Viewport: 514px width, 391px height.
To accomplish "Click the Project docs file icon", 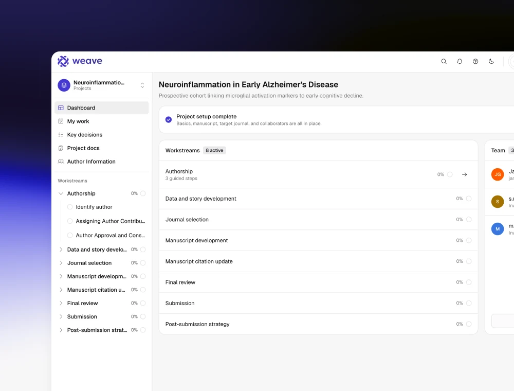I will tap(61, 148).
